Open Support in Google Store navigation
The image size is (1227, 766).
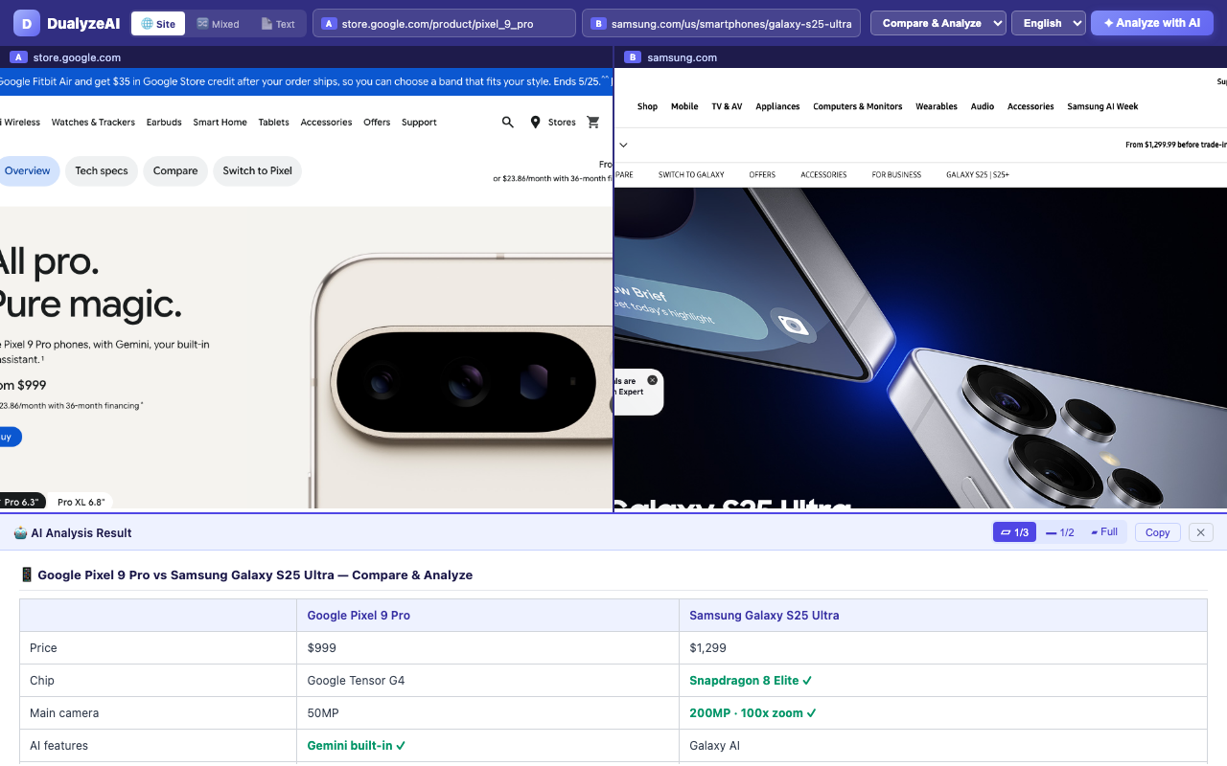pyautogui.click(x=419, y=123)
